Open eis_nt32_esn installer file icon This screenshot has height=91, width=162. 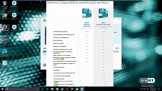pyautogui.click(x=14, y=16)
